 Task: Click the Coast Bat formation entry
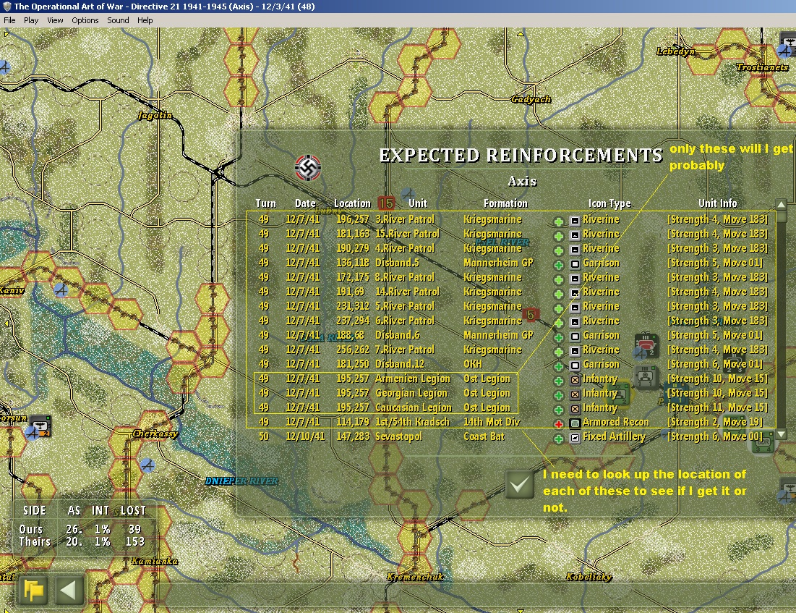pos(484,436)
